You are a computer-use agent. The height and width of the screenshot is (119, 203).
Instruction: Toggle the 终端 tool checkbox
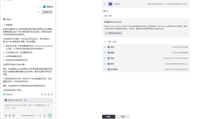(x=105, y=58)
